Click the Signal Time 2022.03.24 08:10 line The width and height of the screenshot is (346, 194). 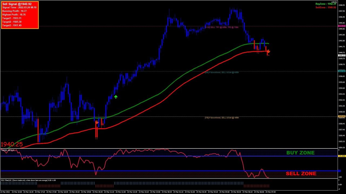pos(19,8)
